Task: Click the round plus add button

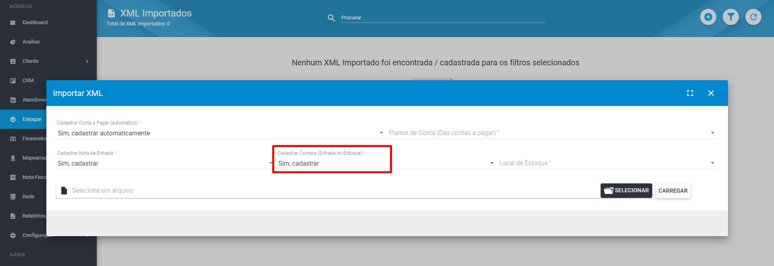Action: (708, 17)
